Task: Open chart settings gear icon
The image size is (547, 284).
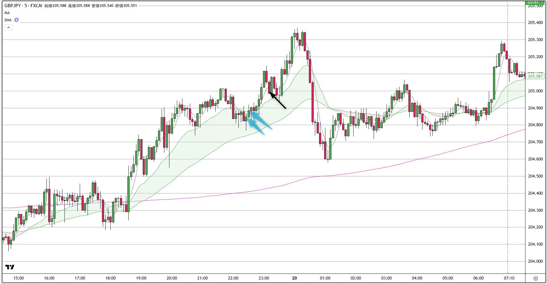Action: click(536, 278)
